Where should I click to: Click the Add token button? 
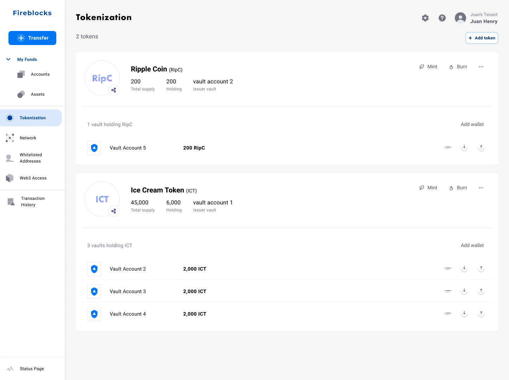pyautogui.click(x=482, y=38)
